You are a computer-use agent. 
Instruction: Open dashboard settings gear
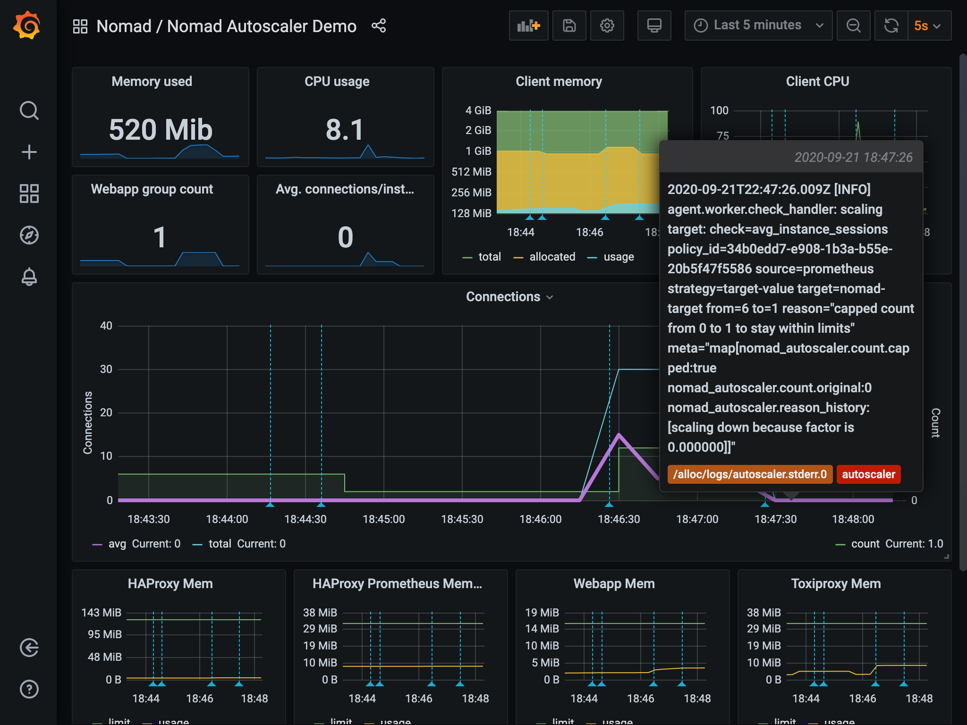(x=607, y=25)
